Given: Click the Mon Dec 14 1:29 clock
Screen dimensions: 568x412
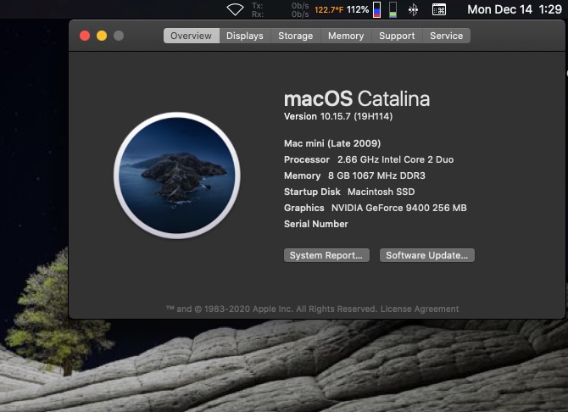Looking at the screenshot, I should tap(515, 9).
